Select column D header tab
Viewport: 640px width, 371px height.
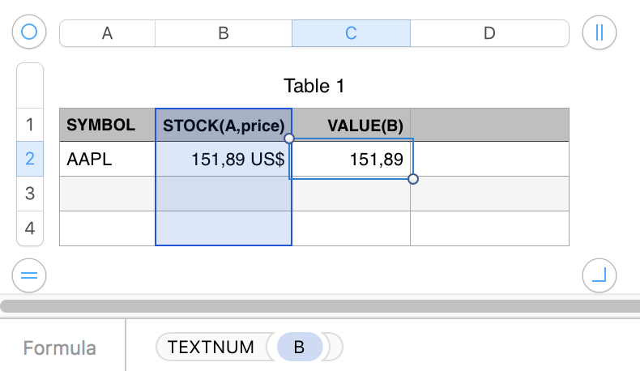point(489,33)
